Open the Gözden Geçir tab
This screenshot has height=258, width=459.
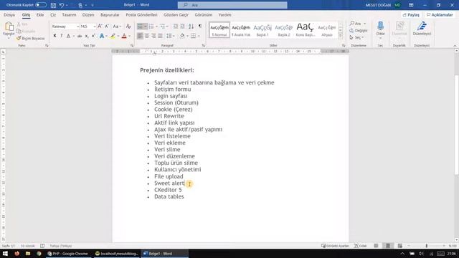(176, 14)
